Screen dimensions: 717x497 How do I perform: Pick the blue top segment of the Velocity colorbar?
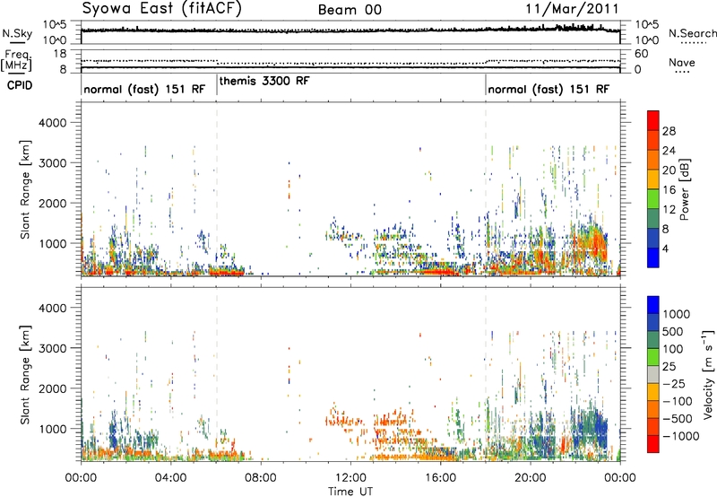coord(653,305)
